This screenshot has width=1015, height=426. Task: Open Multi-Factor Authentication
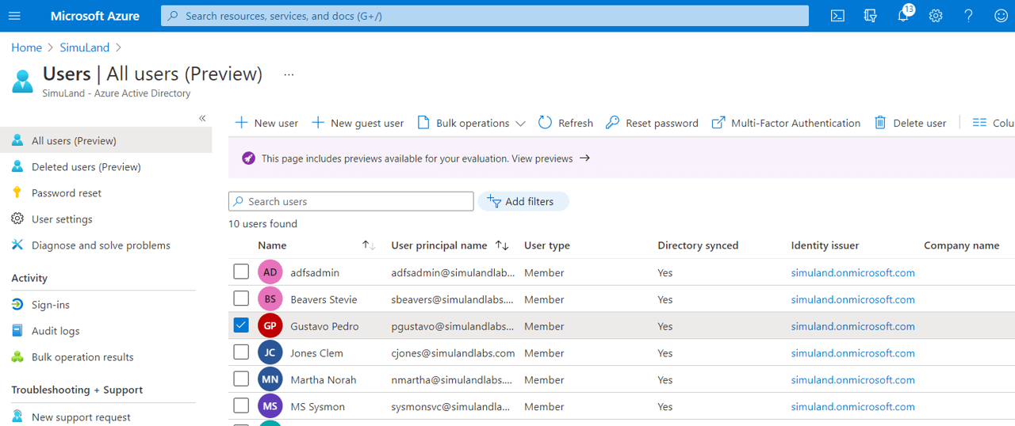click(786, 123)
